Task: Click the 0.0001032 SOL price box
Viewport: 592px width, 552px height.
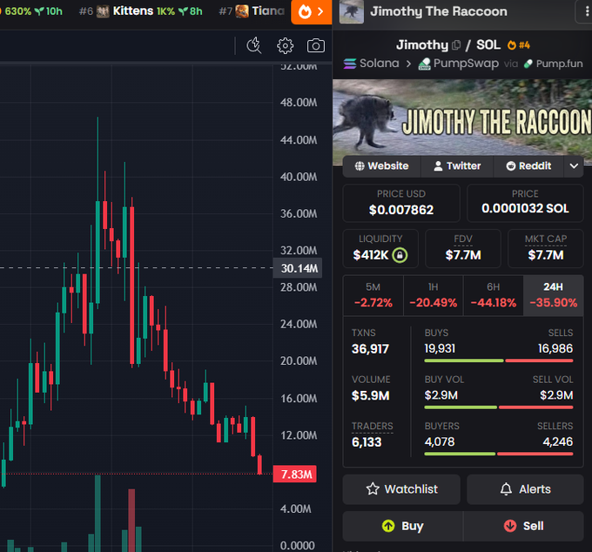Action: (525, 203)
